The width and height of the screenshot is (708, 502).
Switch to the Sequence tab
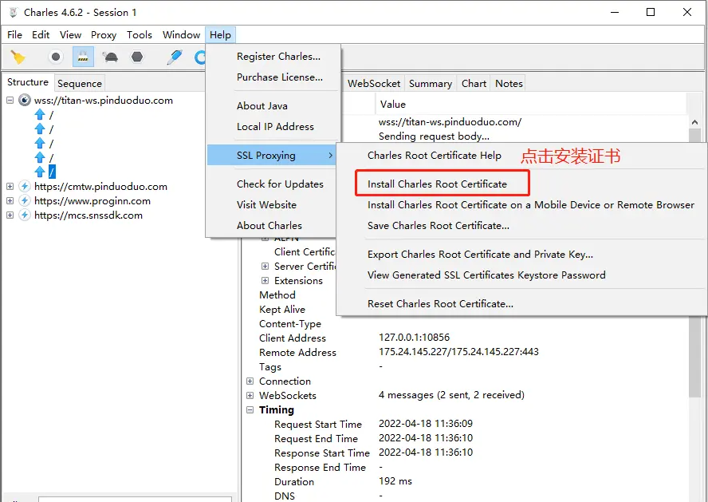(80, 84)
